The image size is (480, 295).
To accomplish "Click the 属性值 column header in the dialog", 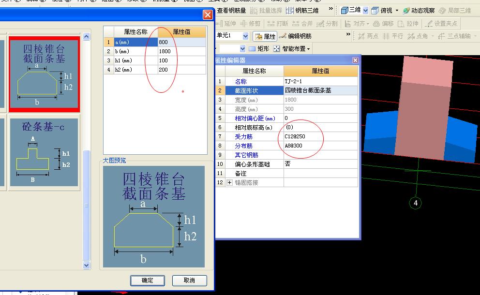I will [182, 32].
